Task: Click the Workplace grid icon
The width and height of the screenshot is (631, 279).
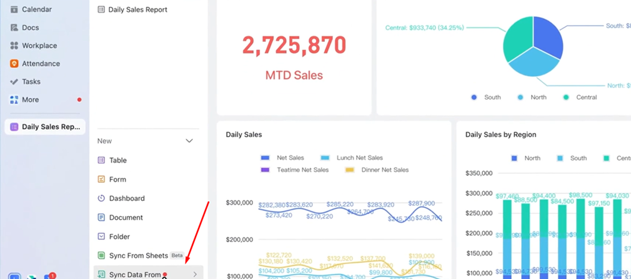Action: 14,46
